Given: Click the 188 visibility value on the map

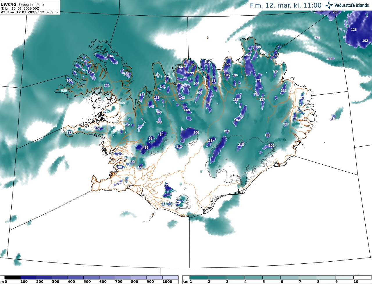Looking at the screenshot, I should click(x=267, y=136).
